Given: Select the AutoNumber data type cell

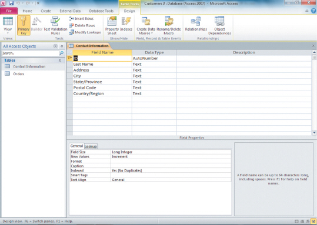Looking at the screenshot, I should click(x=154, y=58).
